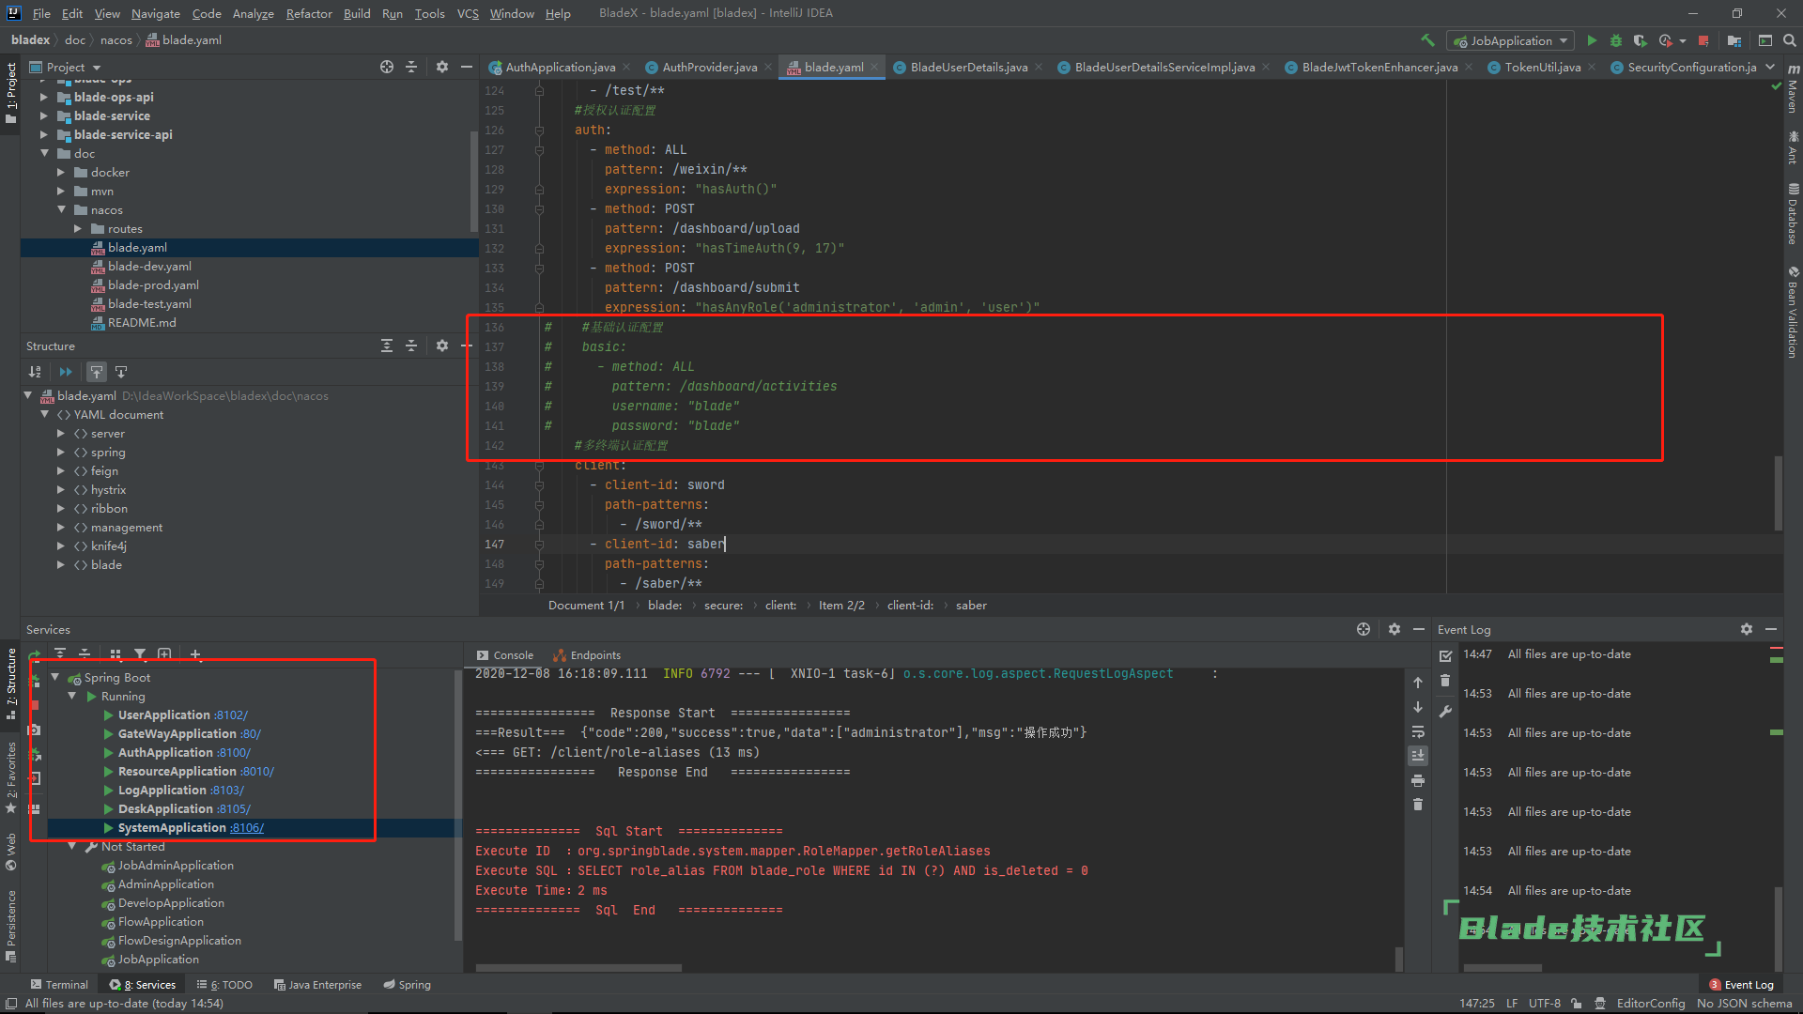This screenshot has width=1803, height=1014.
Task: Toggle the Favorites tool window stripe
Action: tap(10, 777)
